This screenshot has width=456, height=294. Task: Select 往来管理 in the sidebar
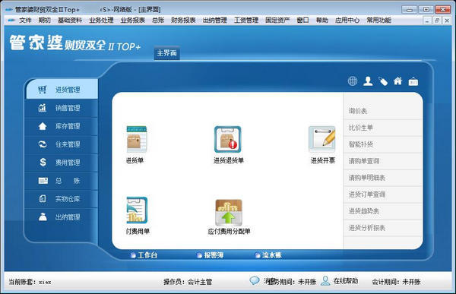pos(62,144)
